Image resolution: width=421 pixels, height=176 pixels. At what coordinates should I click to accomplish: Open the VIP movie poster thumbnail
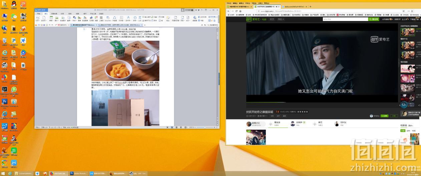(256, 137)
